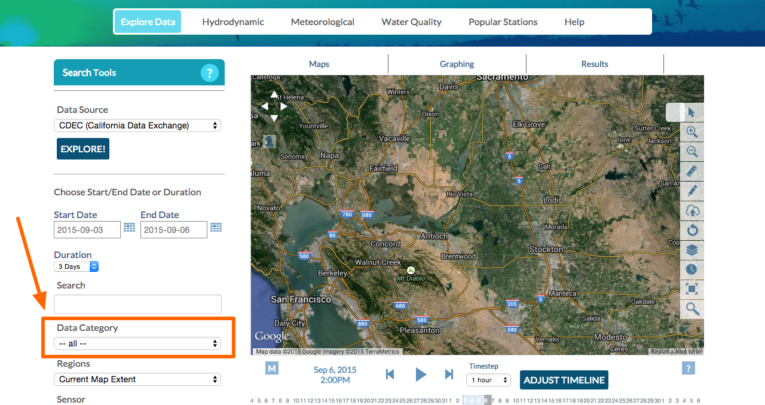Click the cloud upload tool

[x=691, y=211]
